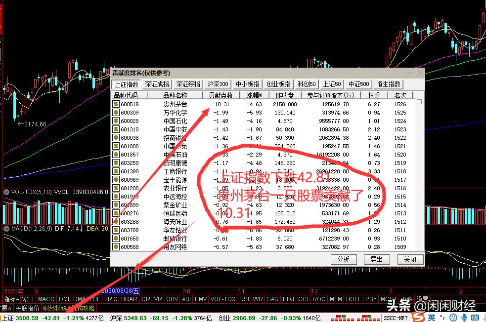Select the KDJ indicator tab
486x322 pixels.
coord(288,299)
